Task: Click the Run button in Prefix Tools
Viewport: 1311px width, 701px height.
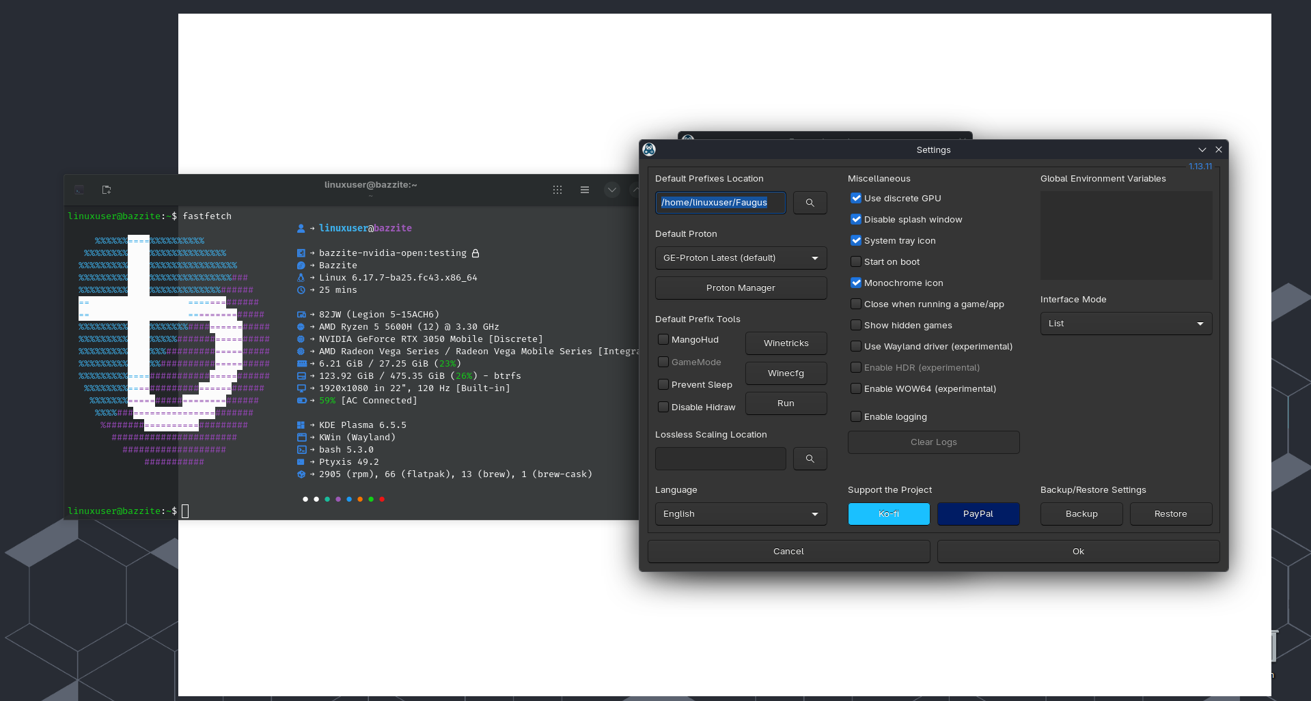Action: tap(786, 403)
